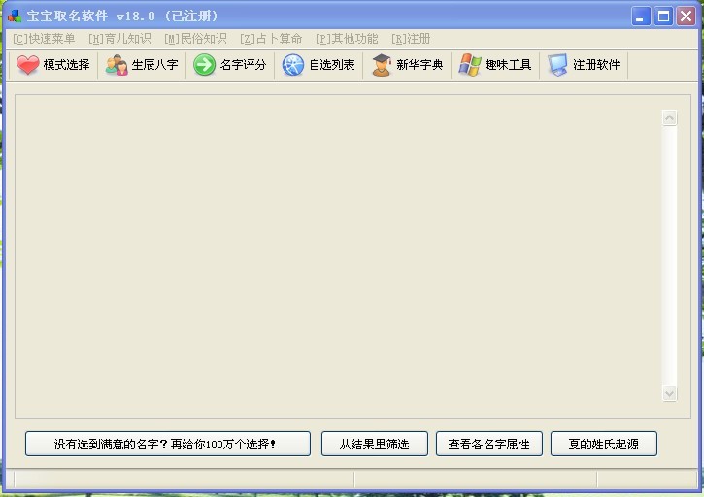
Task: Click the scrollbar track in results panel
Action: coord(669,256)
